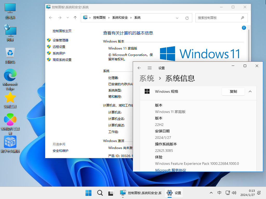Image resolution: width=266 pixels, height=199 pixels.
Task: Click the help question mark icon
Action: [244, 28]
